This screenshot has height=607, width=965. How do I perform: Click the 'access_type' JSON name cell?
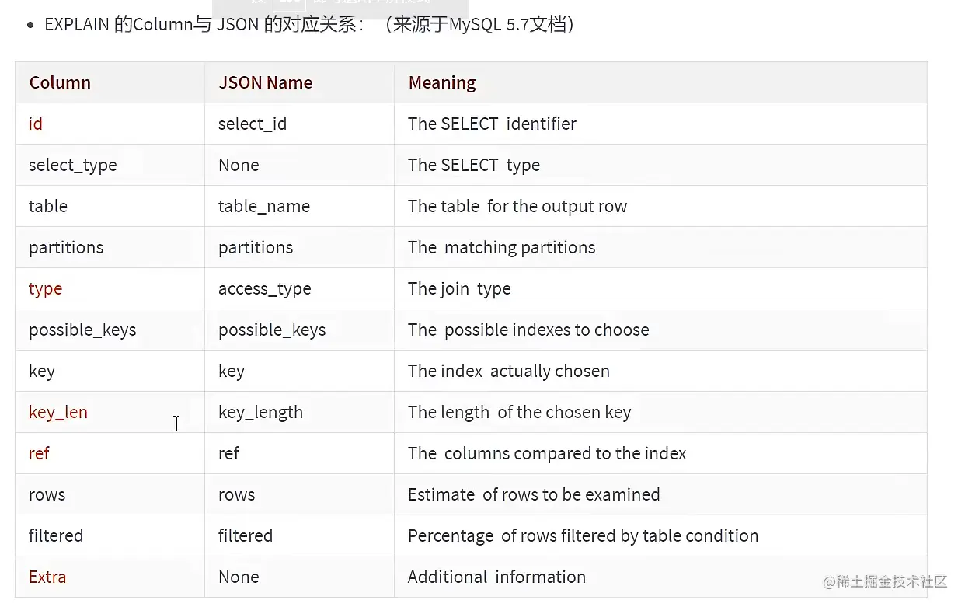[x=264, y=288]
